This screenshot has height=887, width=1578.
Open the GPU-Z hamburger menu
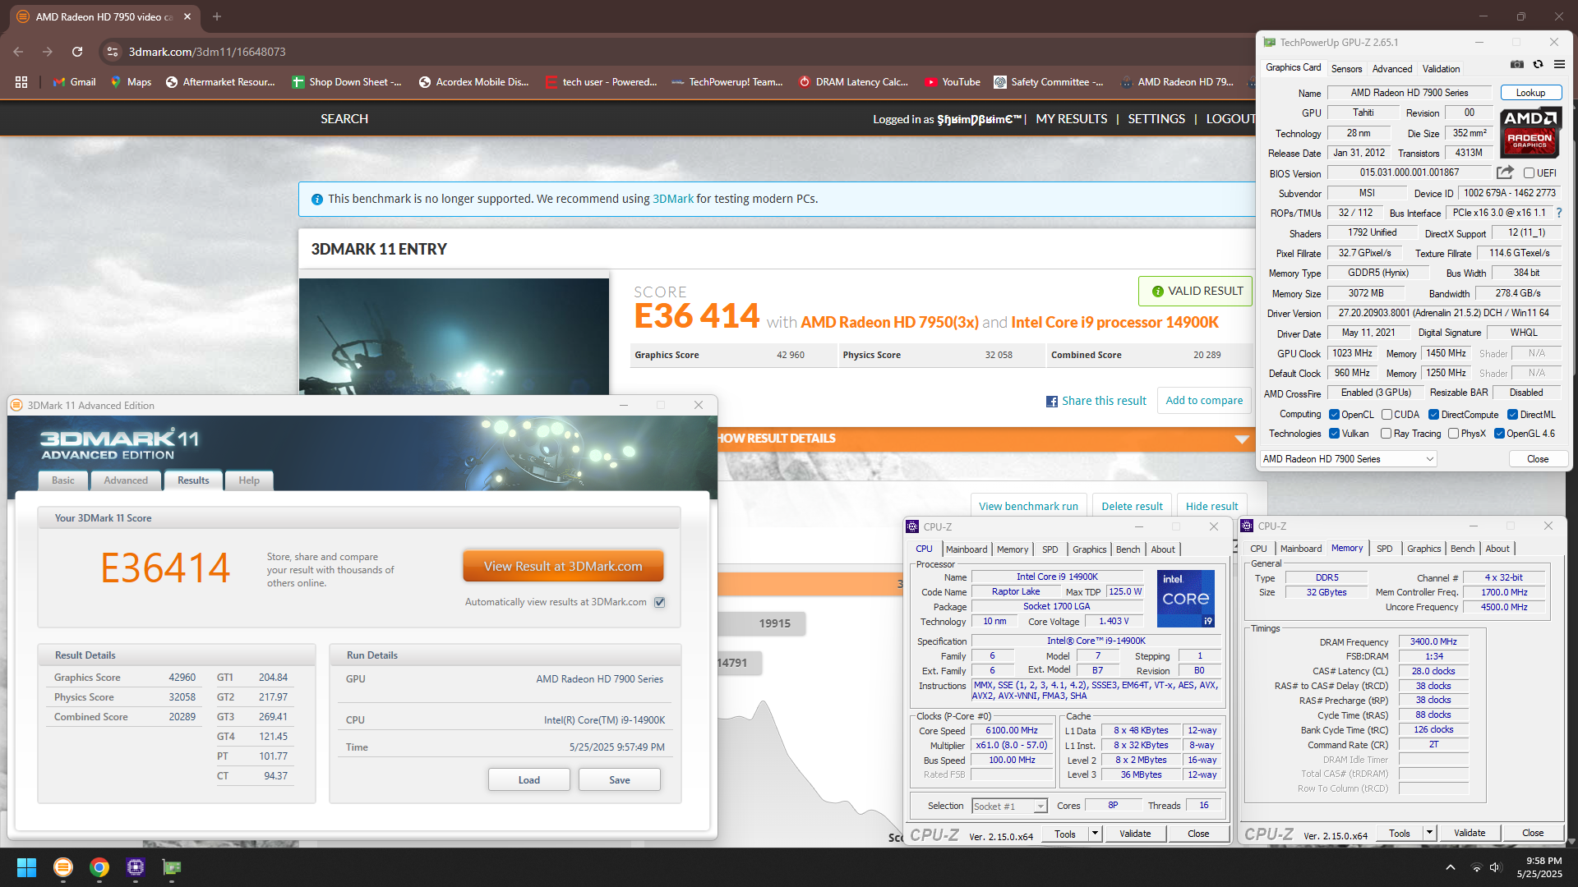(1559, 64)
